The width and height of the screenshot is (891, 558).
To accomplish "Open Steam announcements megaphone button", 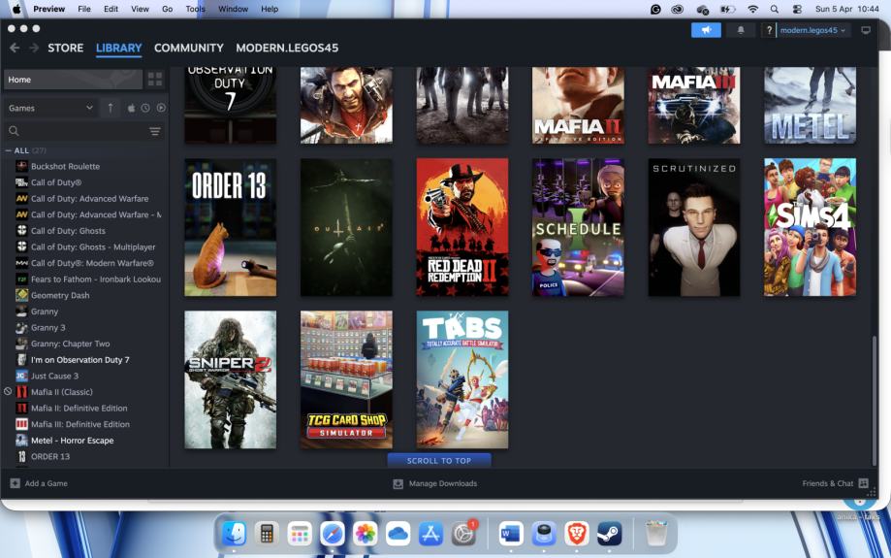I will pyautogui.click(x=706, y=30).
